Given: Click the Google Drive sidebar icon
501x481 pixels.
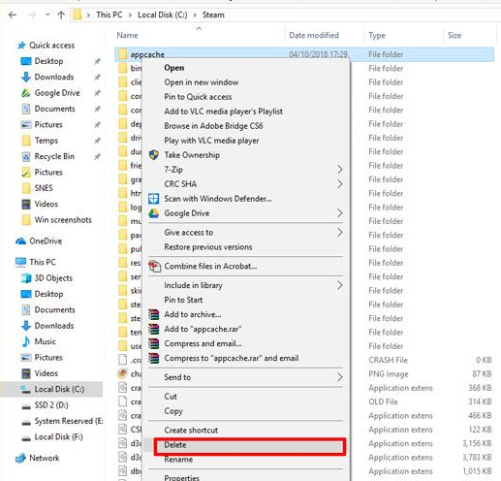Looking at the screenshot, I should [x=26, y=93].
